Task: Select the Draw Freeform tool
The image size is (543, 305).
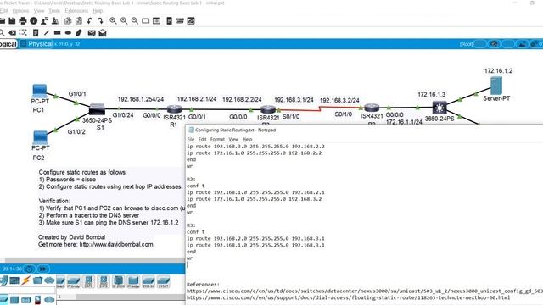Action: click(x=79, y=33)
